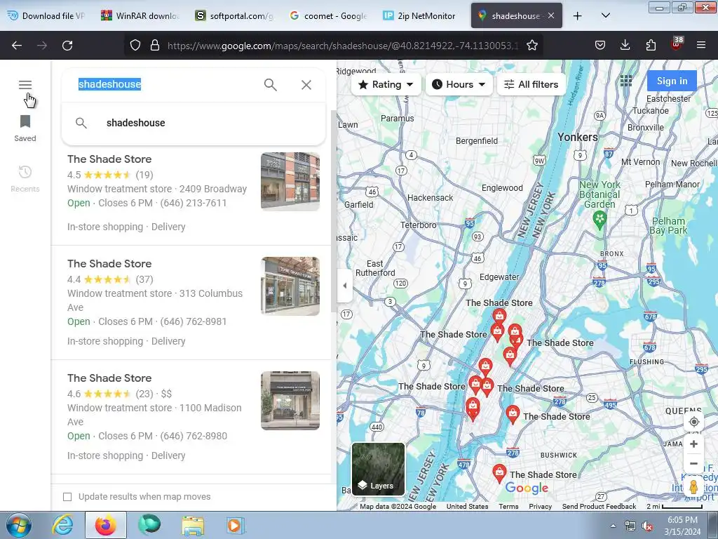718x539 pixels.
Task: Open Windows Explorer folder on taskbar
Action: pos(193,525)
